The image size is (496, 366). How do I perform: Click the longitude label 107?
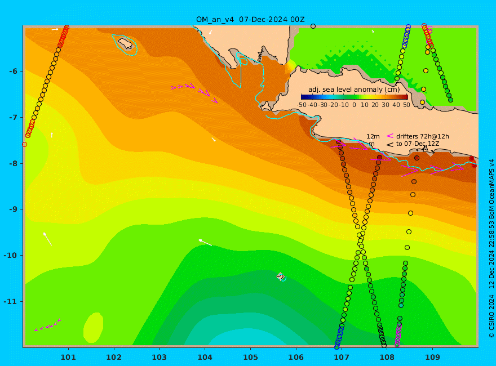342,357
